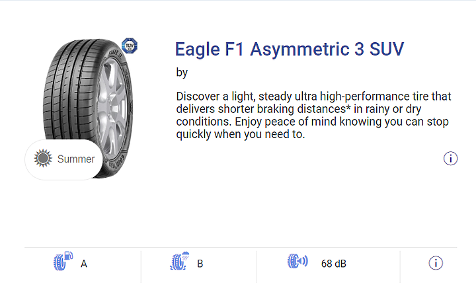476x300 pixels.
Task: Click the sun icon in Summer badge
Action: coord(43,158)
